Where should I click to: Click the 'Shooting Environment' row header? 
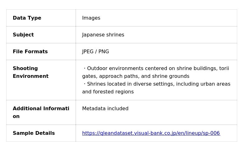pos(31,72)
